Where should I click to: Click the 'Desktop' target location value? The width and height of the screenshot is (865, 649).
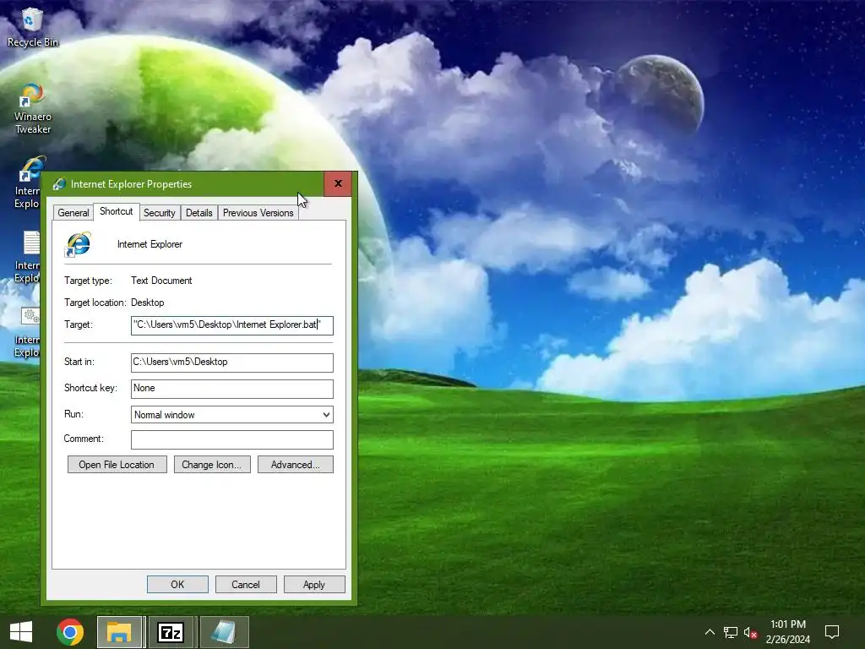(147, 303)
